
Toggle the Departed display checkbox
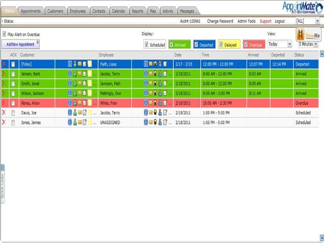coord(196,45)
